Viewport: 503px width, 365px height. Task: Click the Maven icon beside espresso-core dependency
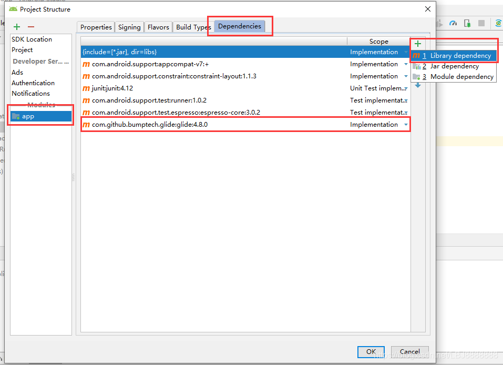coord(86,113)
